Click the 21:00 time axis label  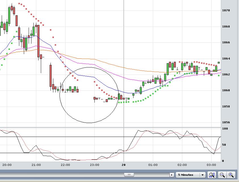point(36,165)
